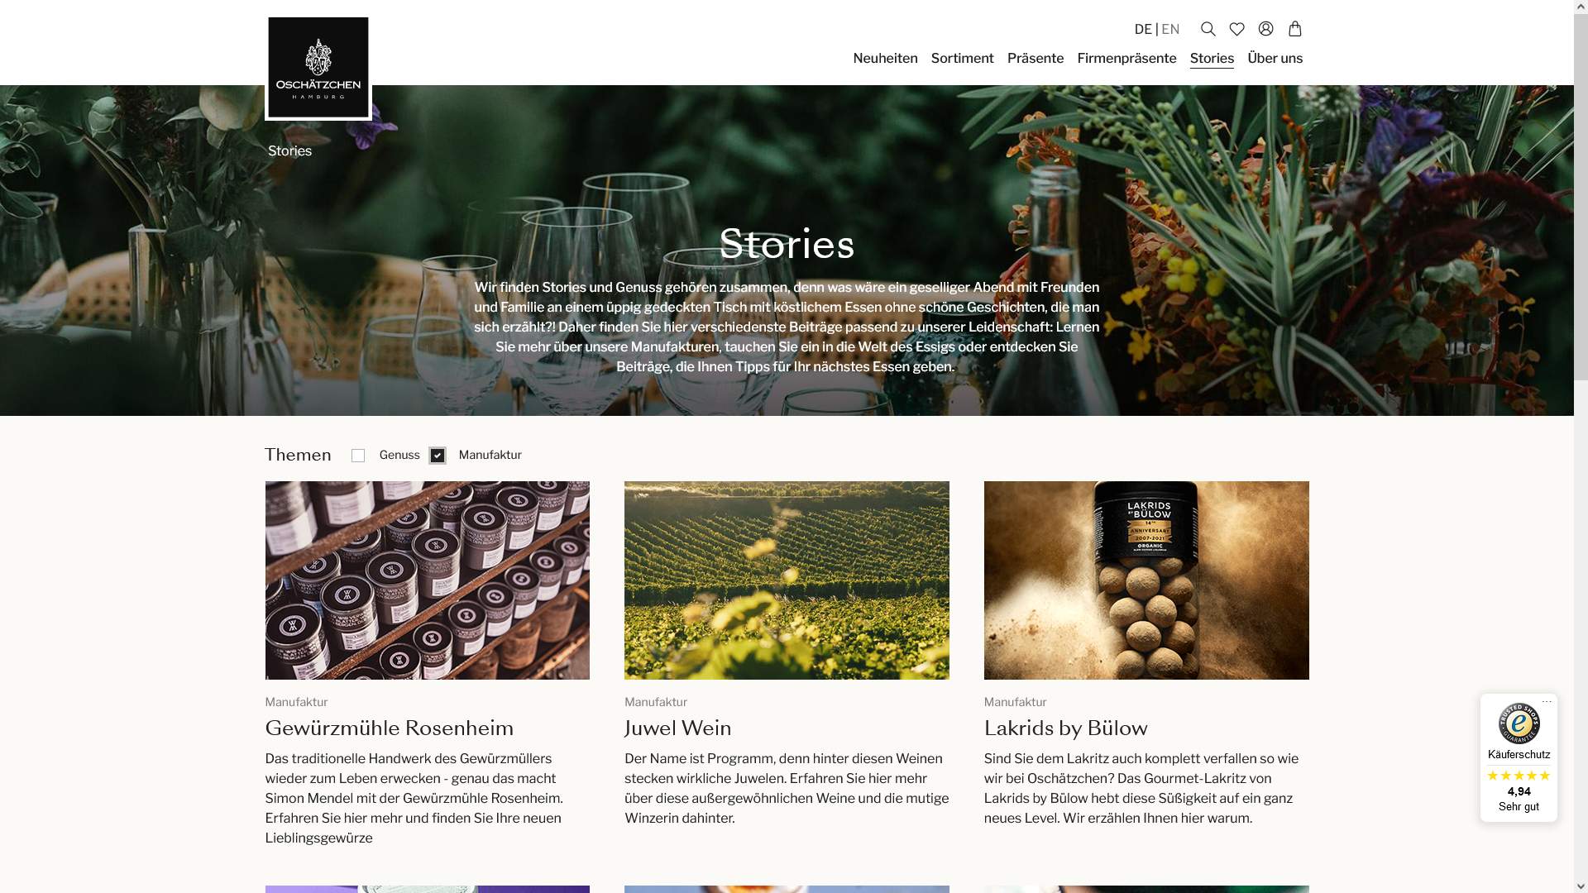Expand the Über uns menu
Viewport: 1588px width, 893px height.
[1275, 58]
